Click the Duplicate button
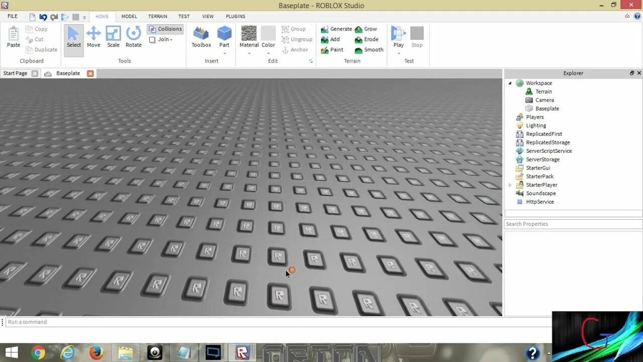The width and height of the screenshot is (643, 362). tap(41, 50)
